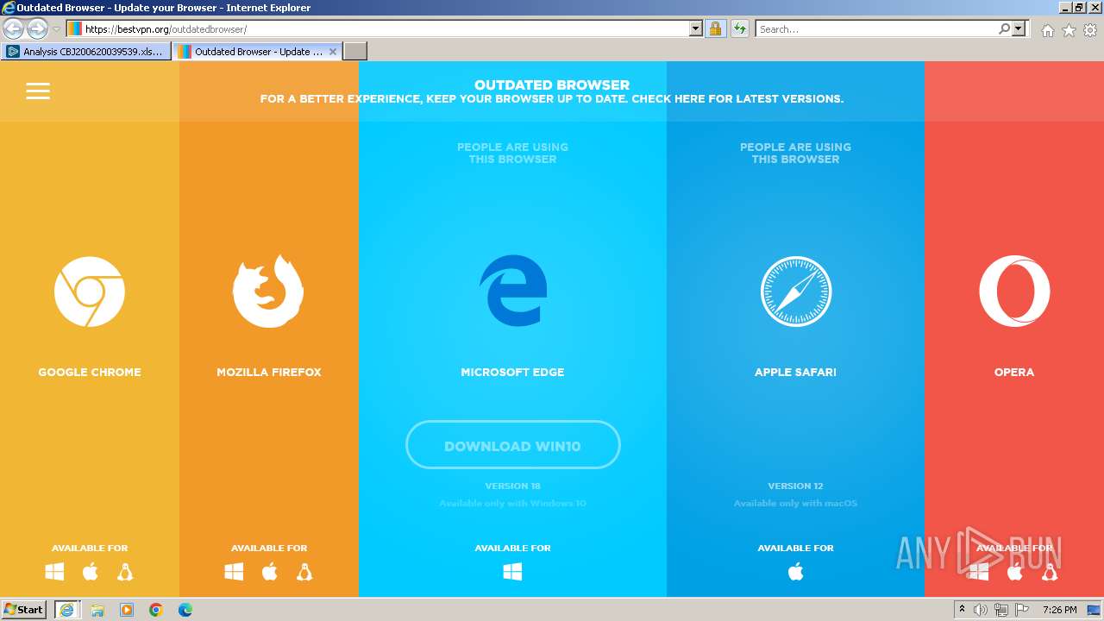Screen dimensions: 1104x621
Task: Click the APPLE SAFARI label
Action: pos(795,373)
